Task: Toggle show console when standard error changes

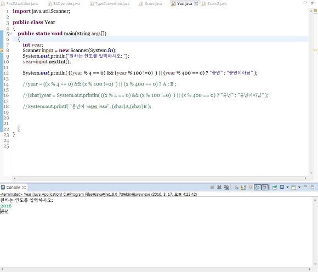Action: (x=265, y=188)
